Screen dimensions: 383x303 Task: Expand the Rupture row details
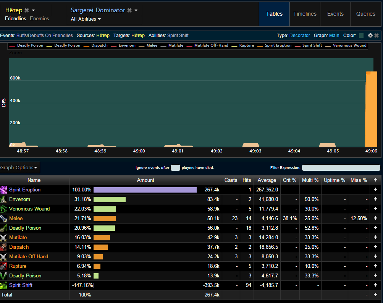point(375,266)
